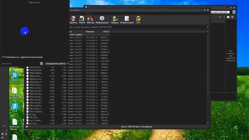Click the Найти (Find) binoculars icon

click(x=82, y=20)
